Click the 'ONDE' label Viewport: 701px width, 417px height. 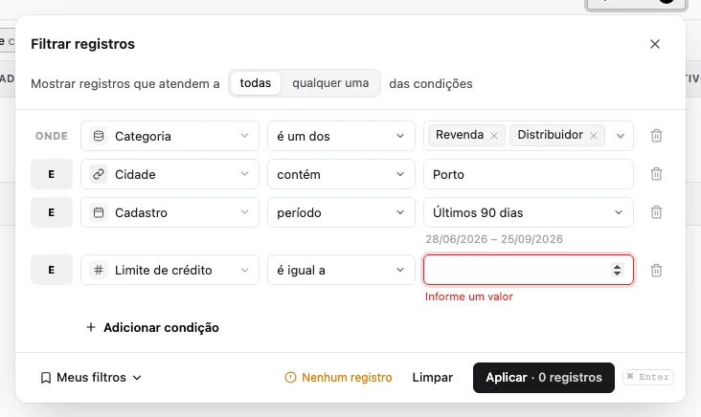pyautogui.click(x=52, y=136)
